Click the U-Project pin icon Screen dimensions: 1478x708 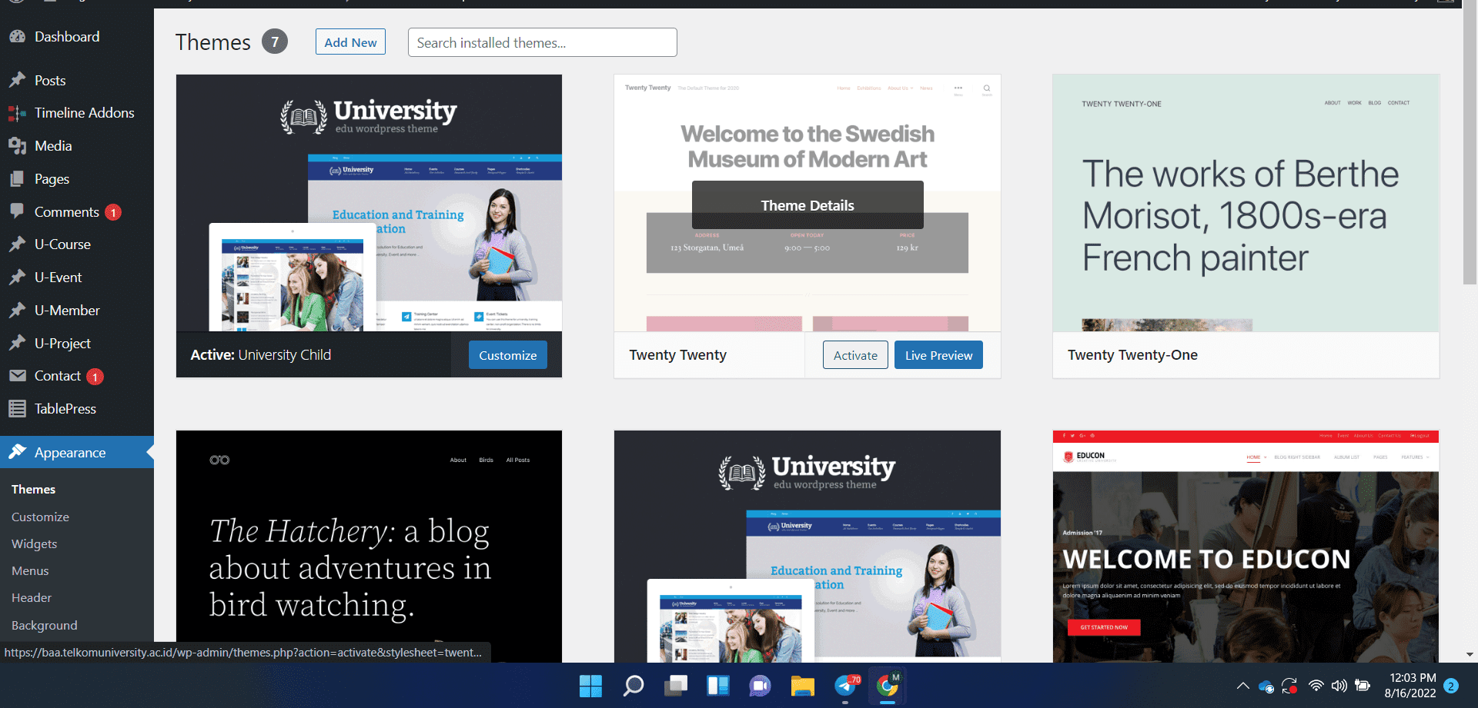(x=17, y=344)
